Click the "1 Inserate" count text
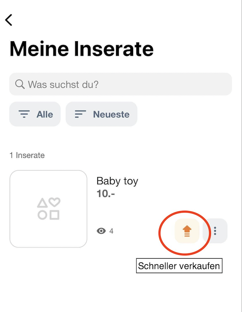 point(27,155)
